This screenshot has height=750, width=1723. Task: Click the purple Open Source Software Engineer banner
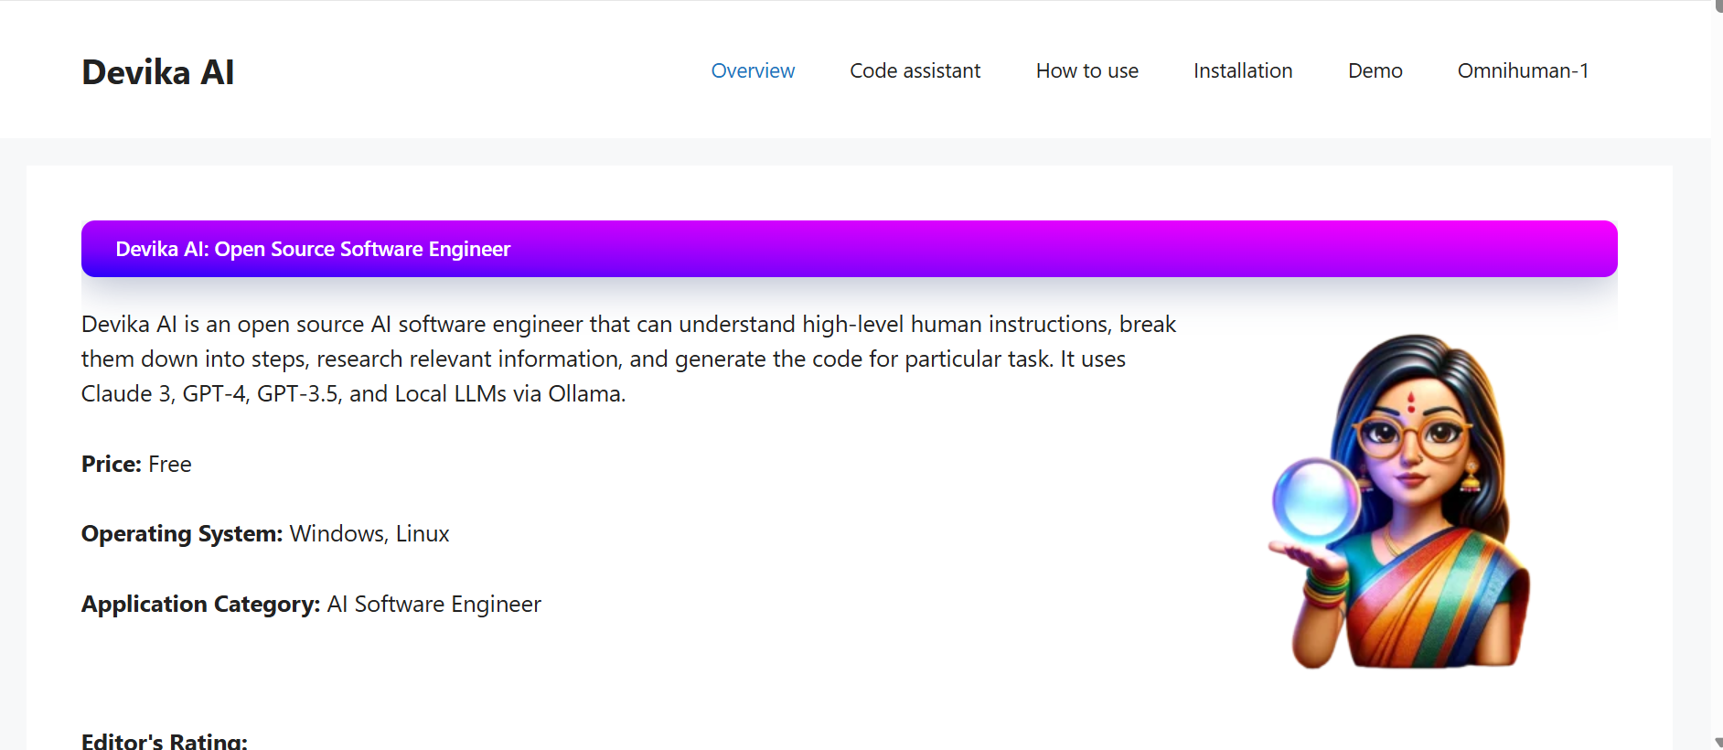tap(849, 249)
